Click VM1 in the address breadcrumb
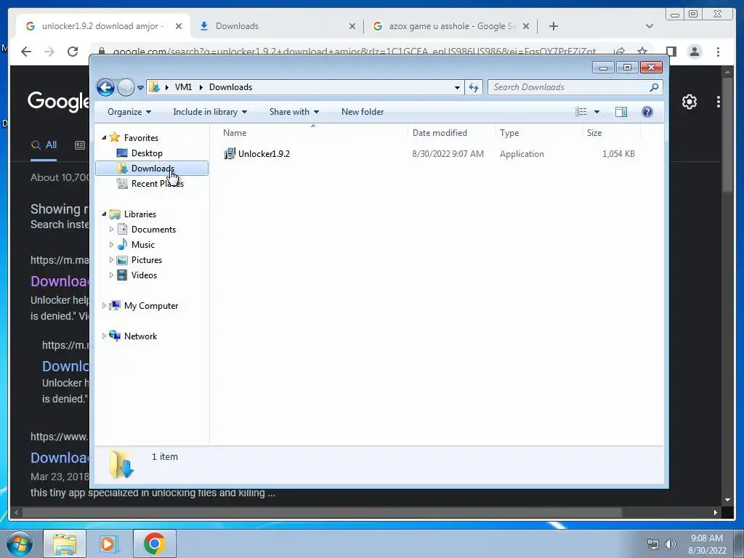The height and width of the screenshot is (558, 744). pos(183,87)
